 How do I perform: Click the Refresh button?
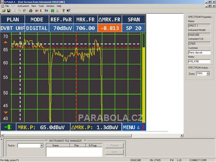pos(114,146)
